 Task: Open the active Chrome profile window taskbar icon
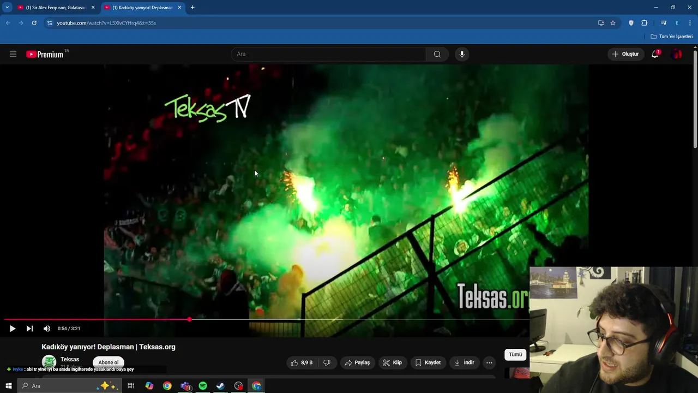click(x=256, y=386)
